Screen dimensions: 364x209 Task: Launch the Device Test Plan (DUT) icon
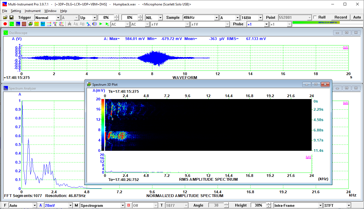pyautogui.click(x=43, y=24)
